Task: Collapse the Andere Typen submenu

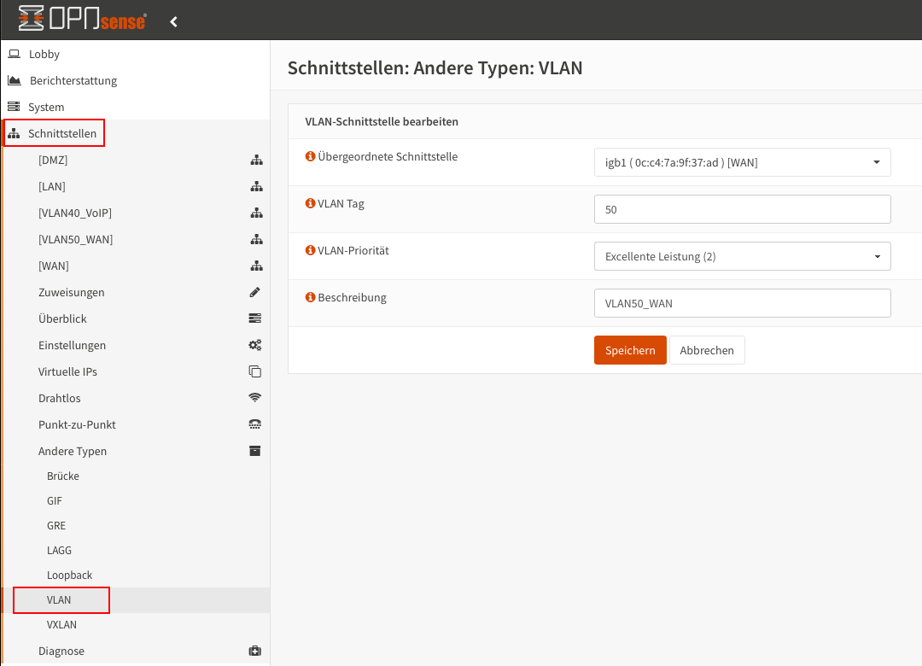Action: point(73,451)
